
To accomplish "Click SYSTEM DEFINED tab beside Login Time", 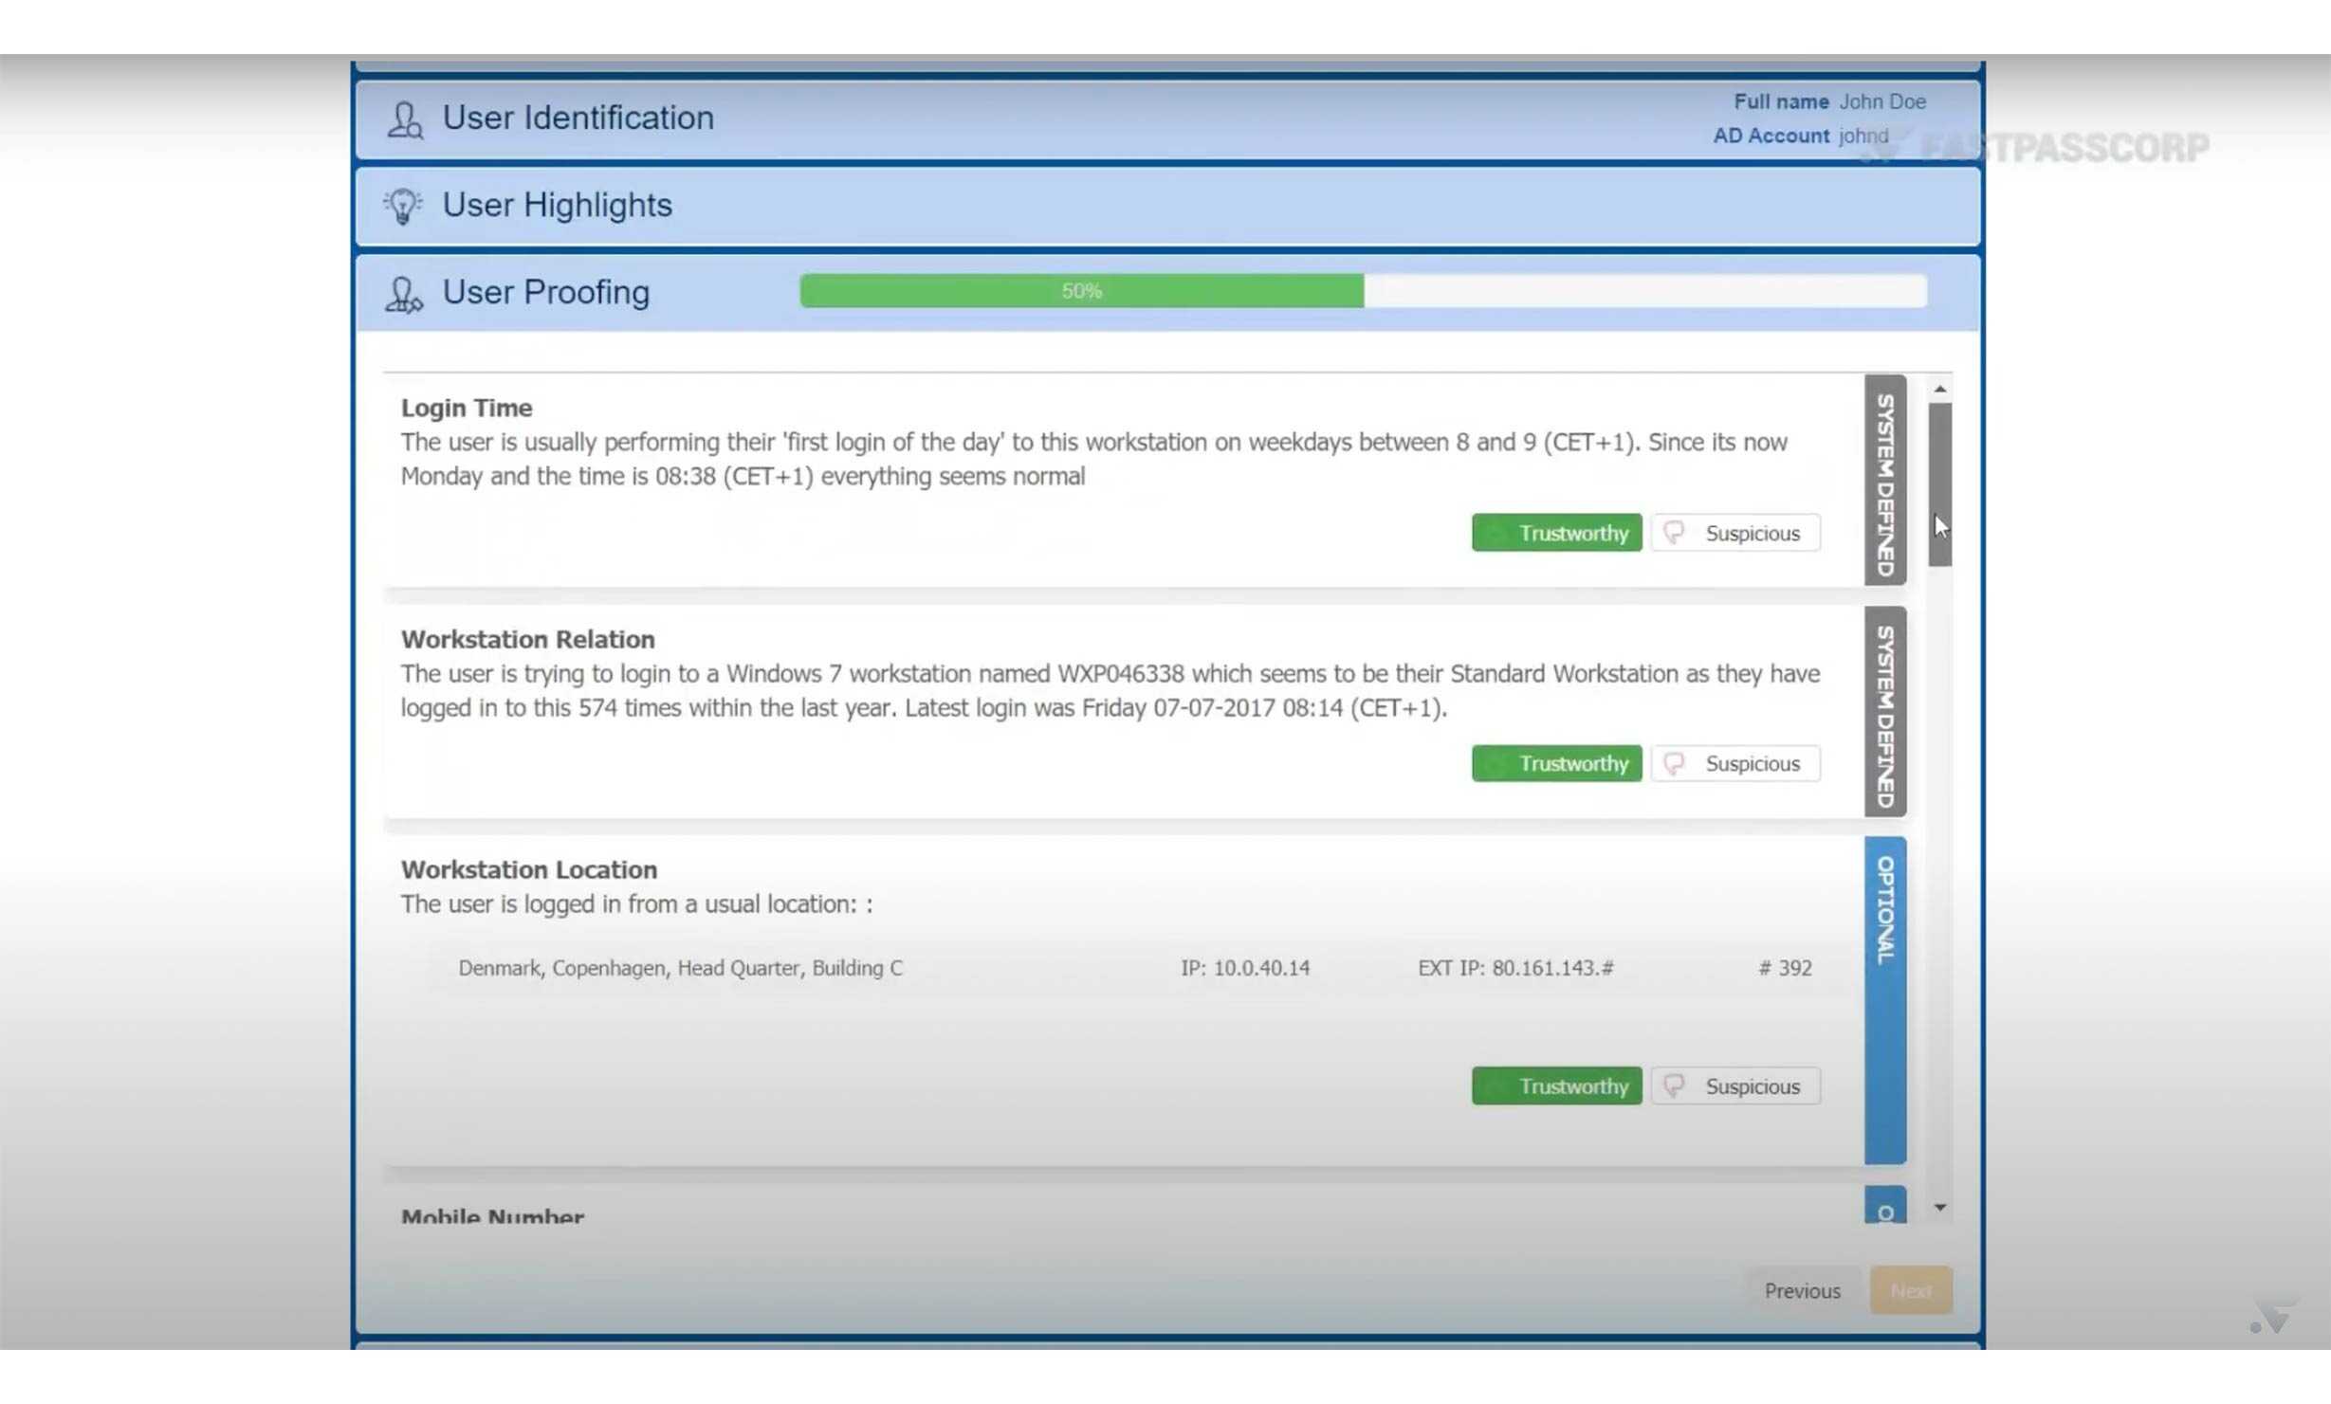I will 1884,481.
